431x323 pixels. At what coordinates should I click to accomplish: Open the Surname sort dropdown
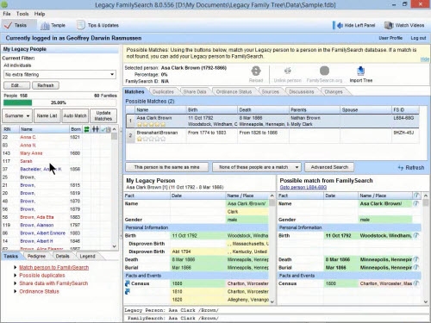[x=17, y=115]
